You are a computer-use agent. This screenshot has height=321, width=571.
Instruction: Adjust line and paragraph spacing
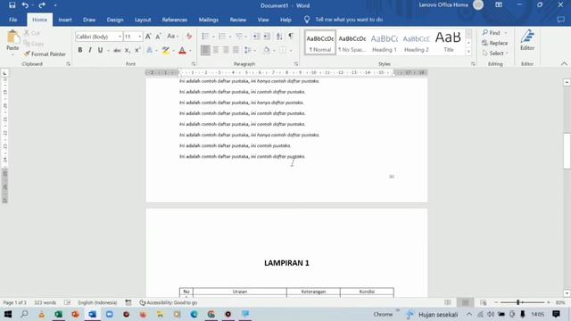tap(248, 50)
